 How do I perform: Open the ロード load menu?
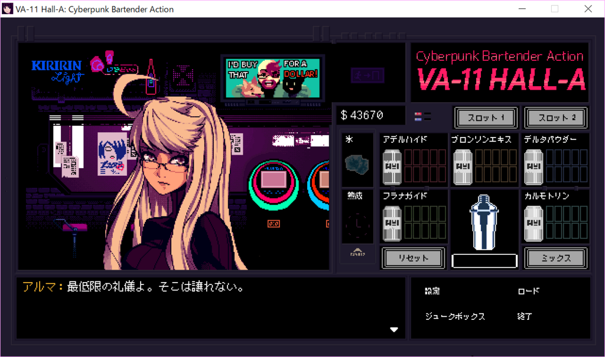[x=528, y=291]
